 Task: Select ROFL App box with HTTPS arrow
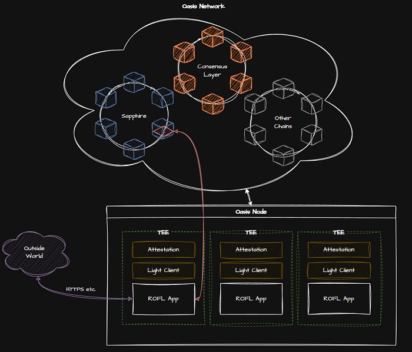click(x=164, y=299)
